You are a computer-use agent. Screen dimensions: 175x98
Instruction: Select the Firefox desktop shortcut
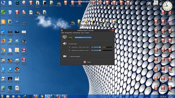[x=3, y=41]
